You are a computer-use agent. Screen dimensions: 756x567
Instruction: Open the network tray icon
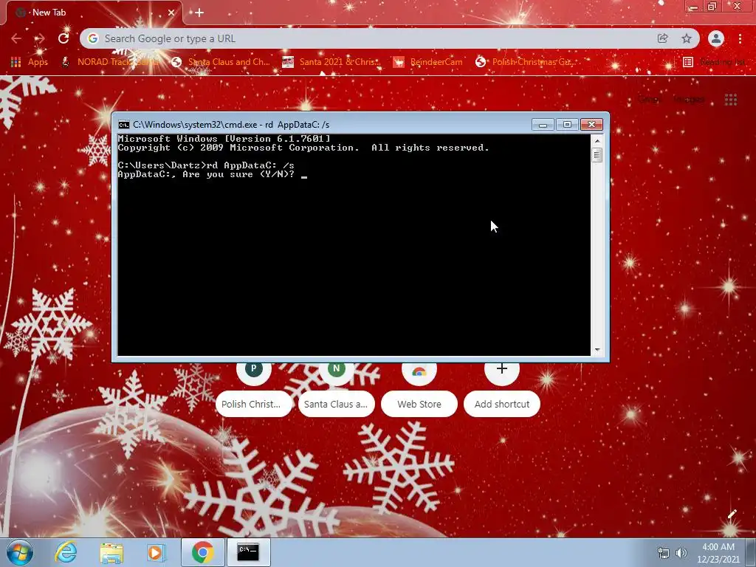[664, 553]
